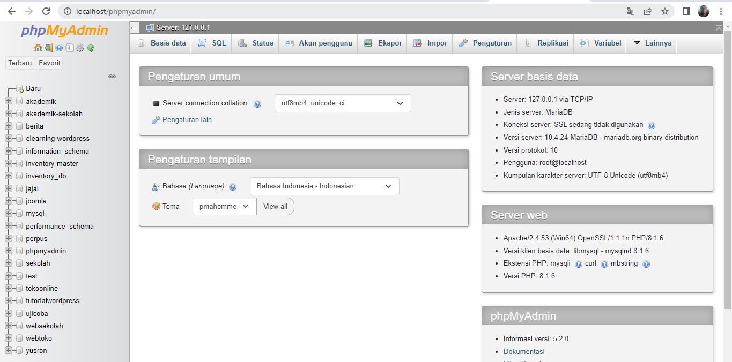
Task: Click the Chrome share page icon
Action: (x=648, y=11)
